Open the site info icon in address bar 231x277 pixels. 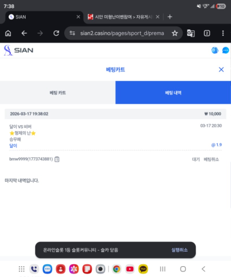click(x=72, y=33)
